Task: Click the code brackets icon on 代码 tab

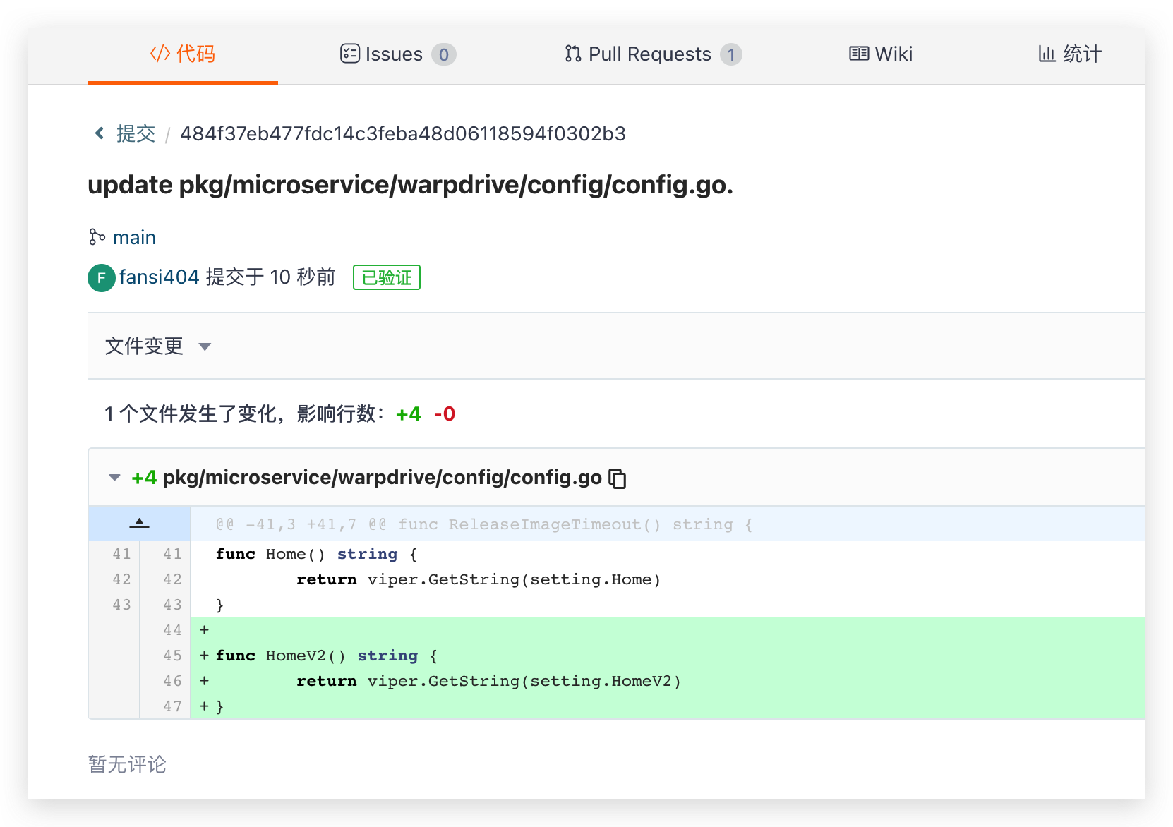Action: tap(160, 54)
